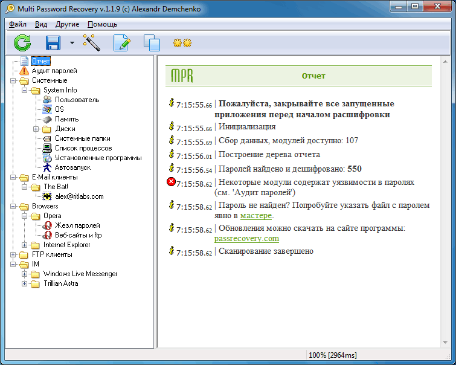Click the application key icon in title bar
Screen dimensions: 456x365
tap(10, 8)
